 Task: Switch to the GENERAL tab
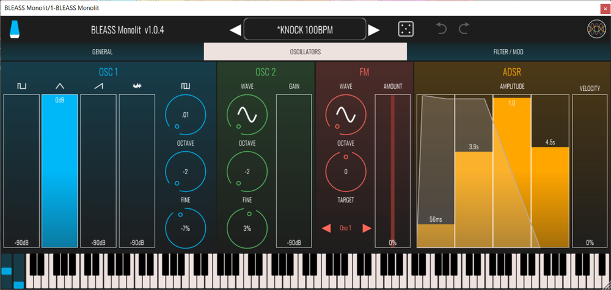click(102, 52)
